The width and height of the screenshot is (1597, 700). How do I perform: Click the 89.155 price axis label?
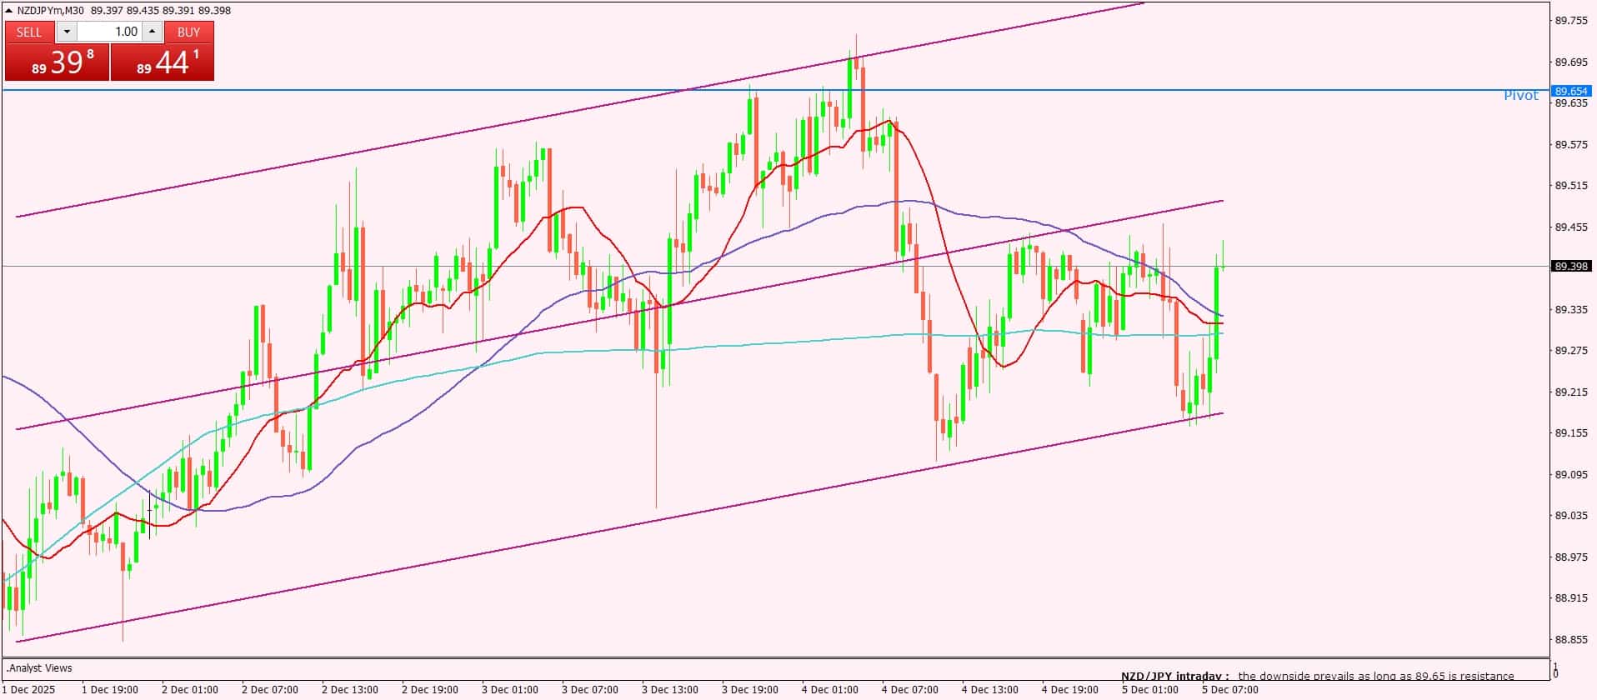(x=1570, y=433)
